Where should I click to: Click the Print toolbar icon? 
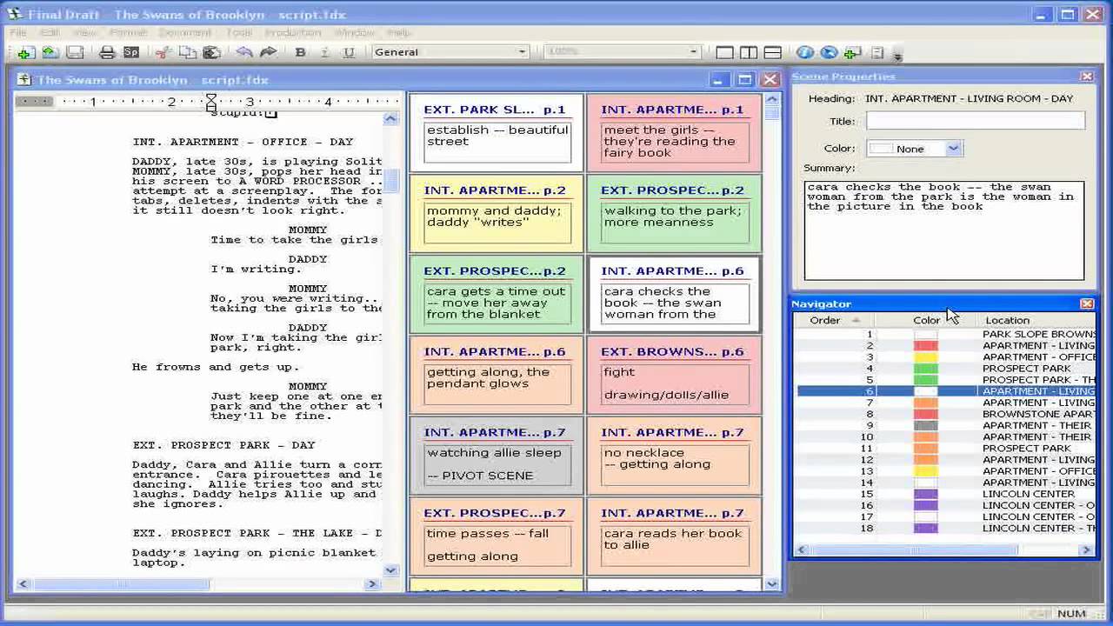[107, 52]
